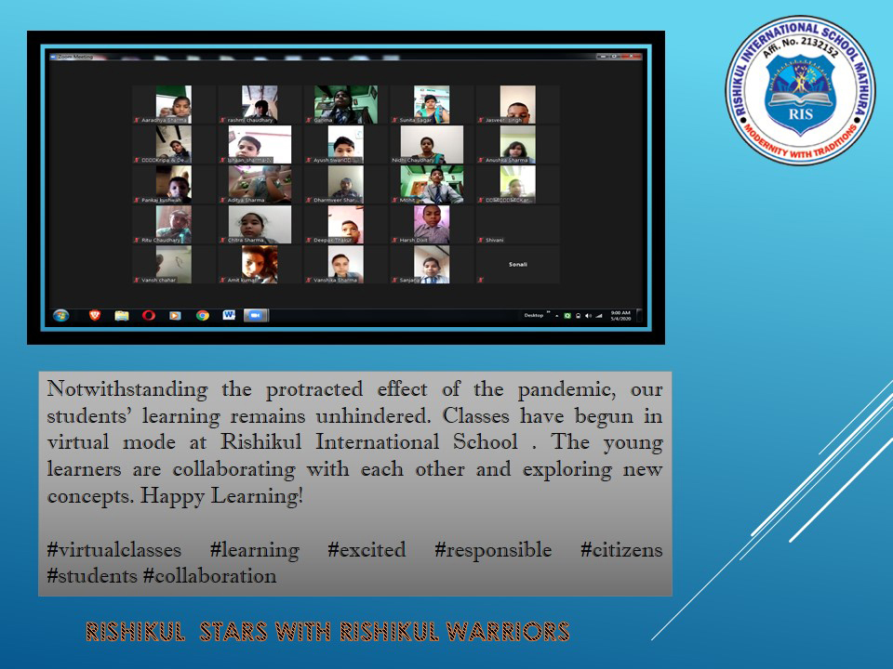Click the volume speaker tray icon
The width and height of the screenshot is (893, 669).
pyautogui.click(x=589, y=316)
